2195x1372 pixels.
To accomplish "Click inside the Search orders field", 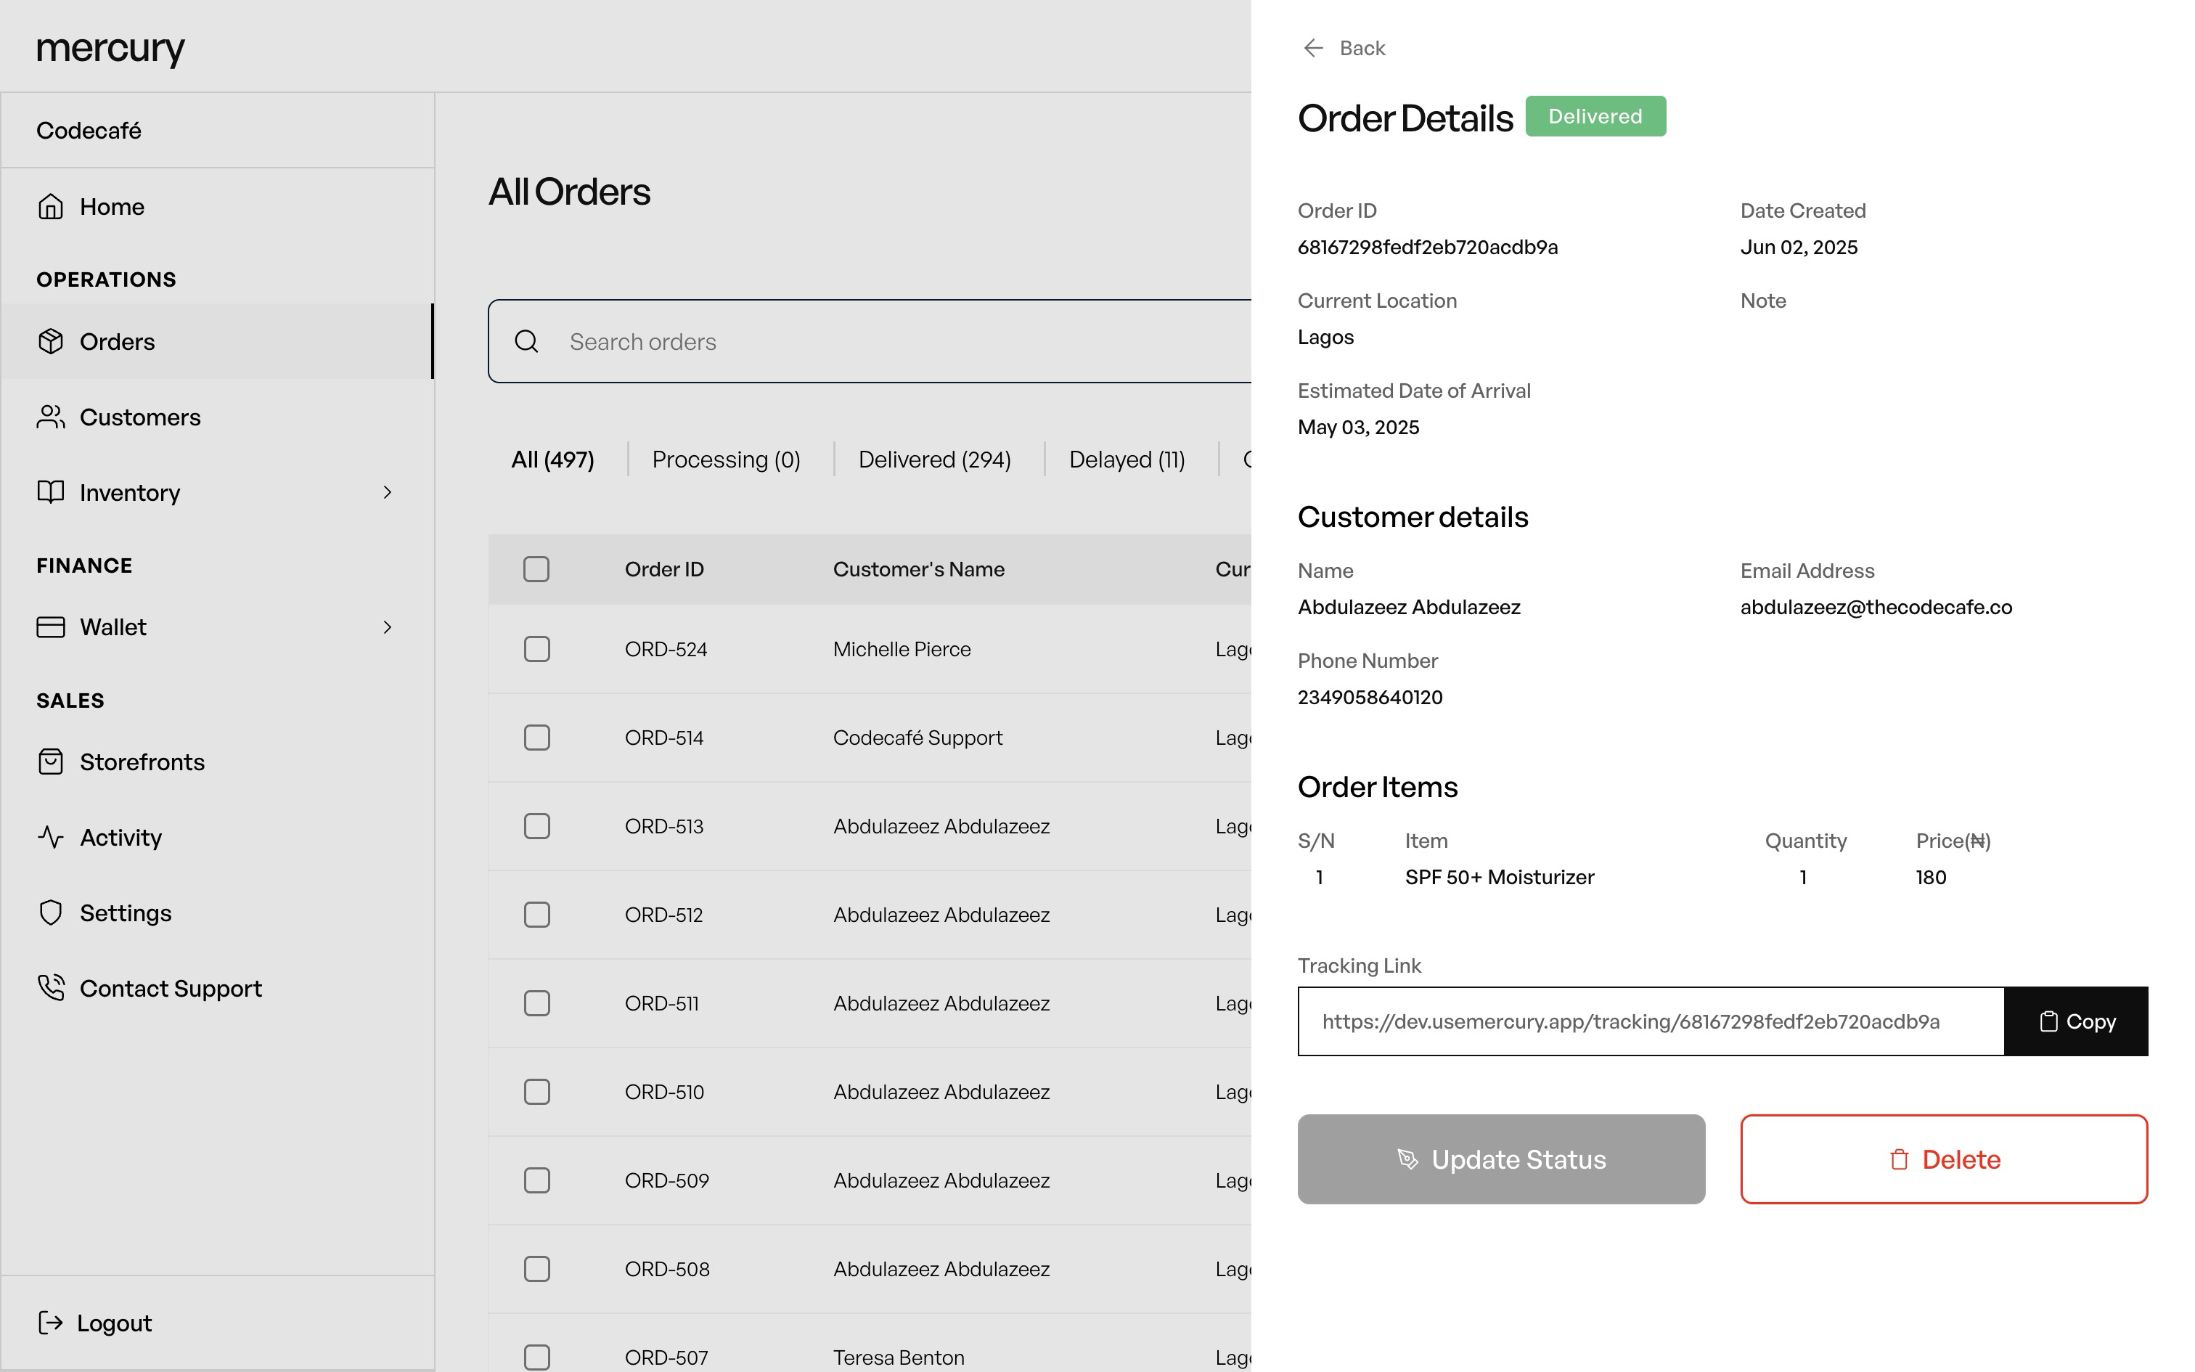I will click(x=817, y=341).
